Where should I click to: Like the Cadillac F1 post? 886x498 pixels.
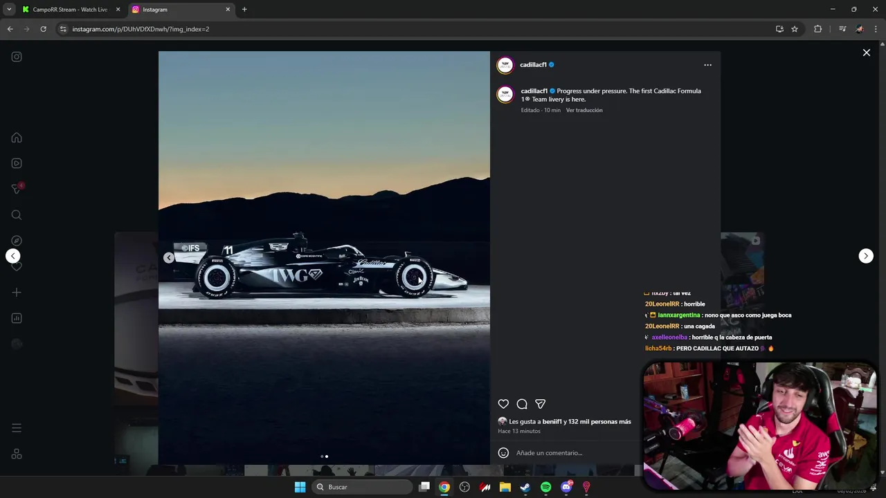coord(503,404)
